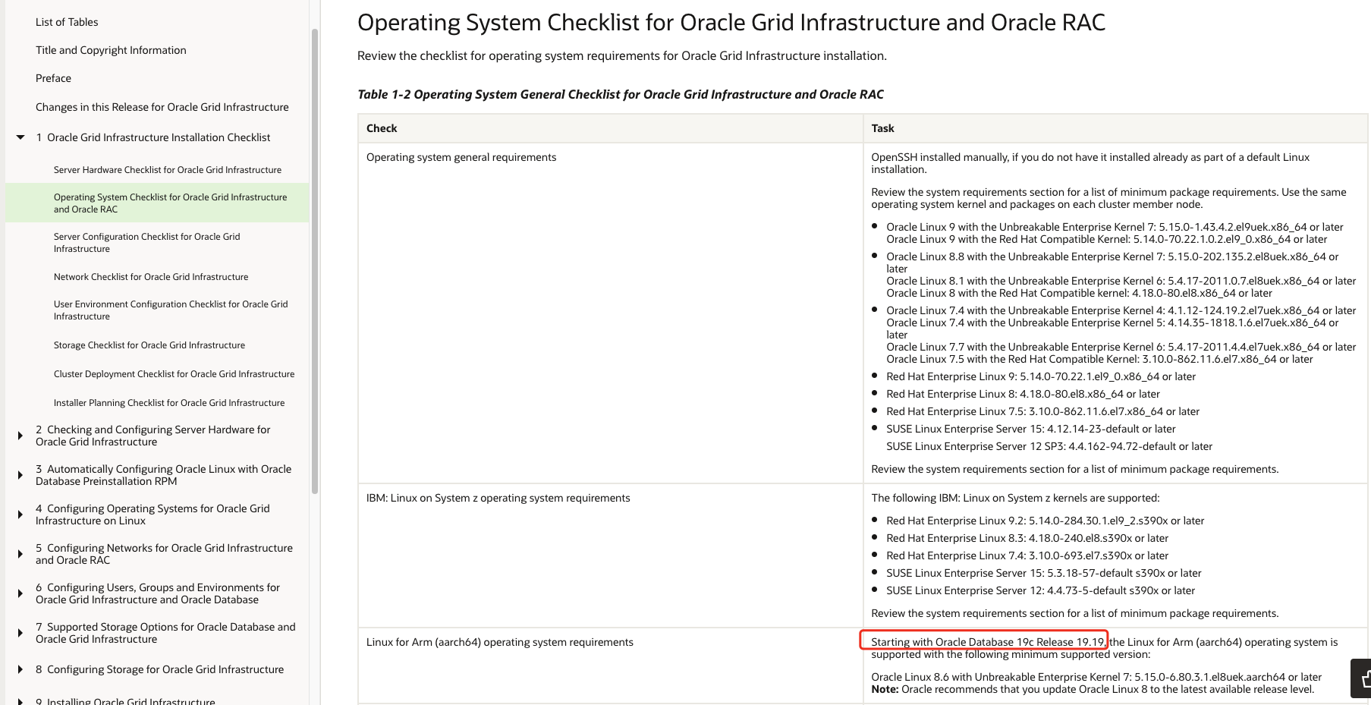
Task: Click the Oracle Linux 8.8 kernel requirement line
Action: pyautogui.click(x=1112, y=263)
